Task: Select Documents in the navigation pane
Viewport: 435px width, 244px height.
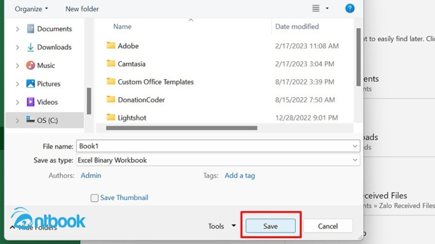Action: (54, 29)
